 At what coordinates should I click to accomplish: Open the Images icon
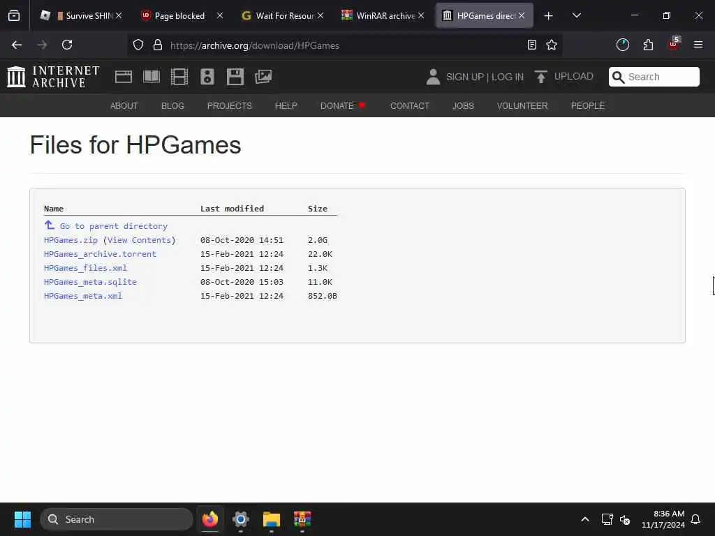(x=263, y=77)
